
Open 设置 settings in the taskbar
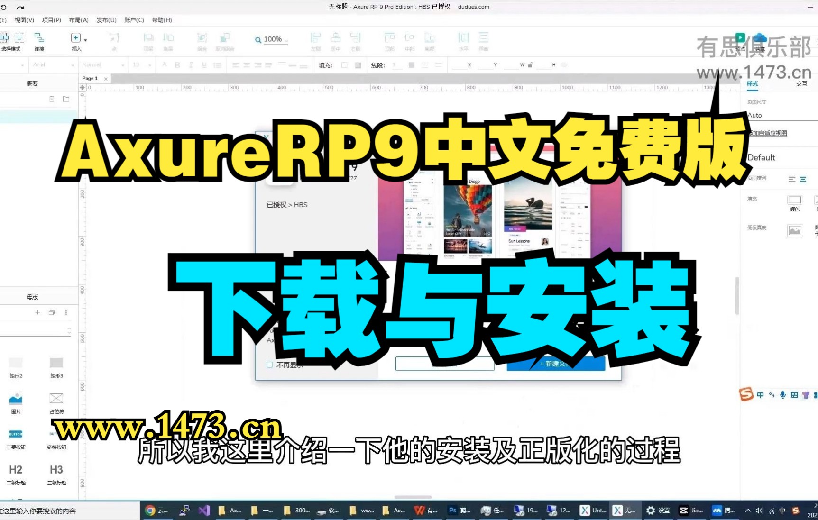[658, 510]
